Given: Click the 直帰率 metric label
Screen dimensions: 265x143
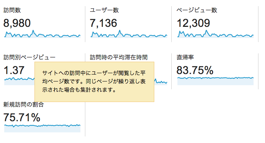Looking at the screenshot, I should [185, 57].
